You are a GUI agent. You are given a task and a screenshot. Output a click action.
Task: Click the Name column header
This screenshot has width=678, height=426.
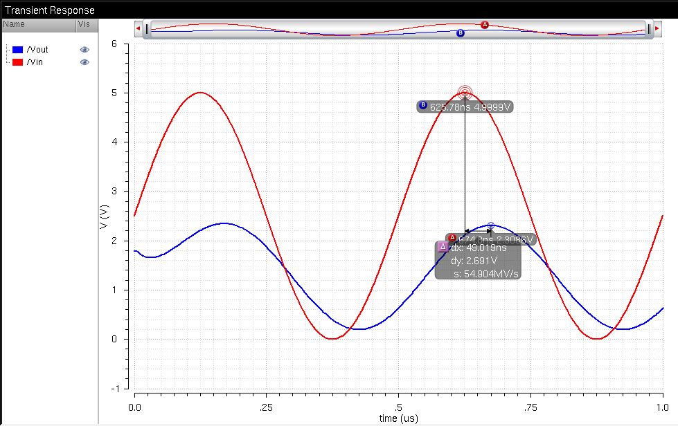pos(39,25)
